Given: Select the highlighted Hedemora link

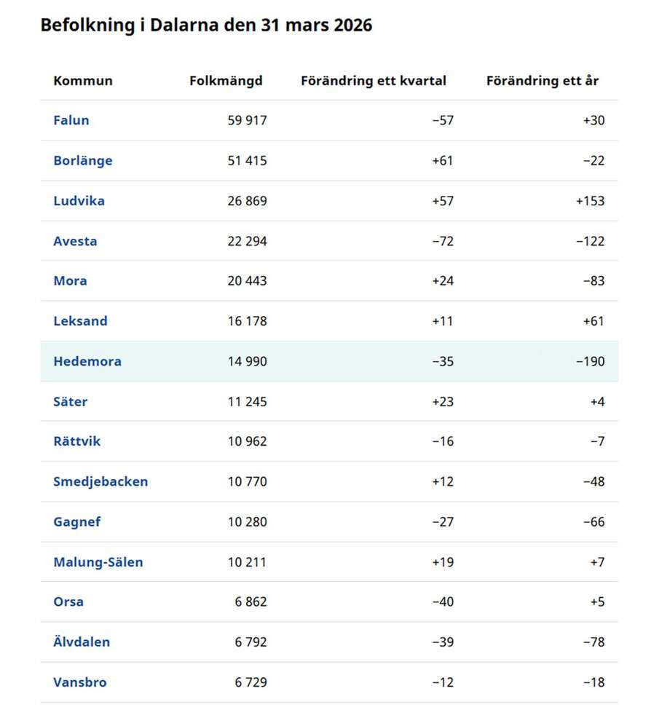Looking at the screenshot, I should 87,361.
